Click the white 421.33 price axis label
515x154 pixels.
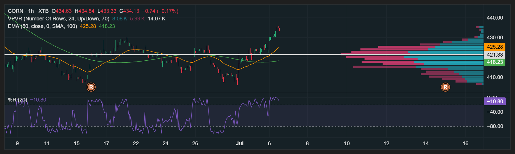(495, 55)
